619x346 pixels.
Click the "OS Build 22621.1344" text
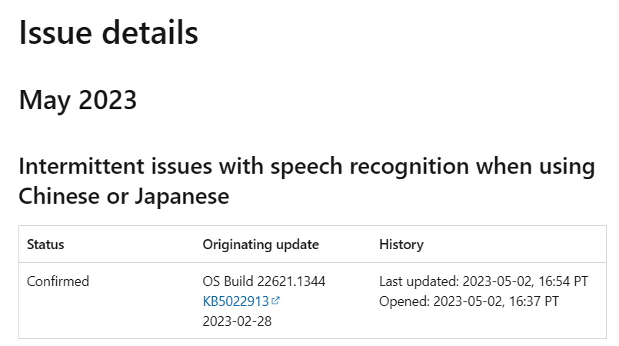264,281
